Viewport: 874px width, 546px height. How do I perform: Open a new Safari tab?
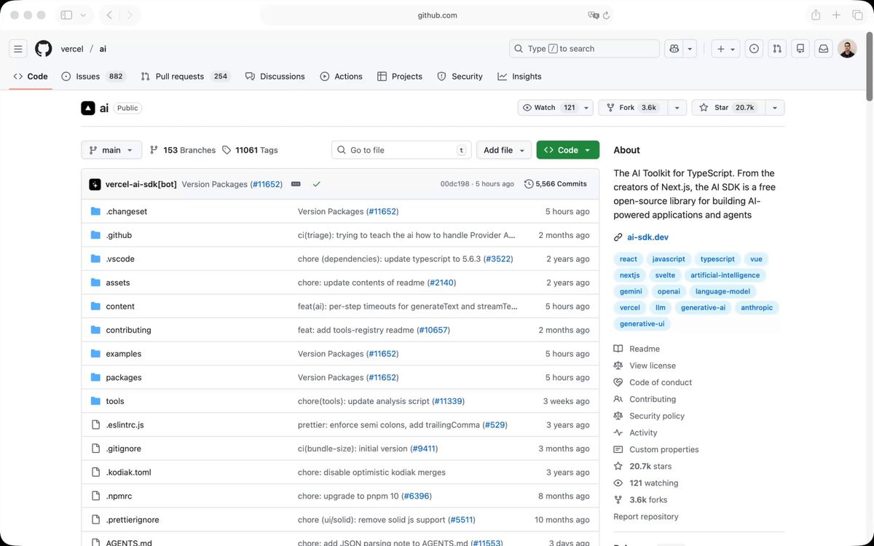[837, 15]
